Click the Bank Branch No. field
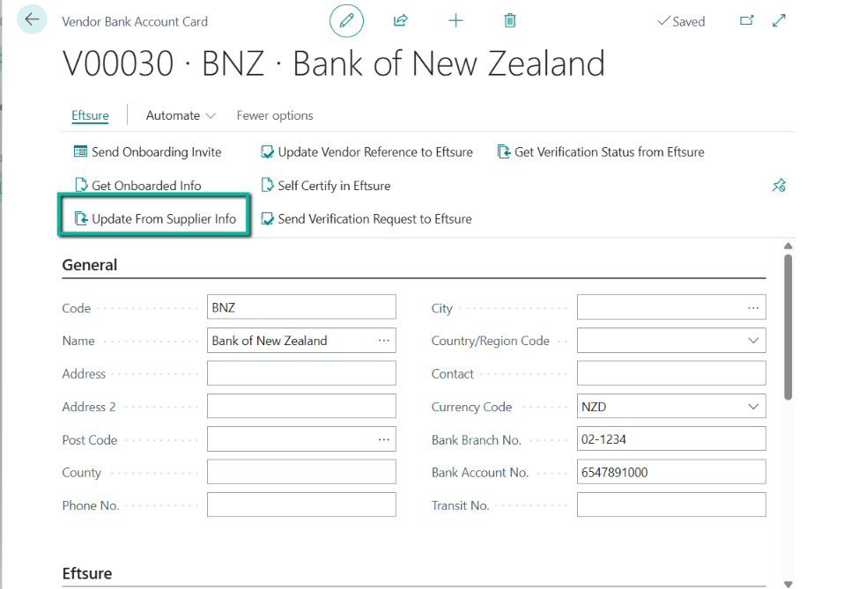This screenshot has width=851, height=589. coord(671,439)
